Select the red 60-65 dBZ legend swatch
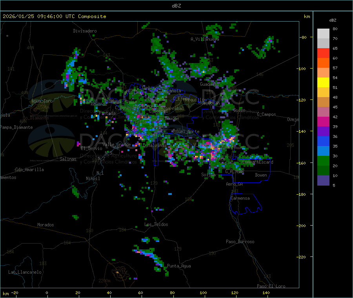The image size is (353, 298). pyautogui.click(x=323, y=53)
